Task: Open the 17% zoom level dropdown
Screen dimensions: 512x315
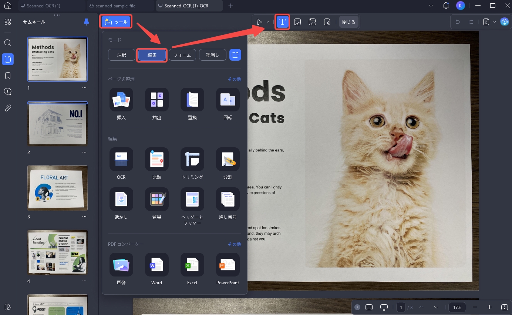Action: [x=458, y=307]
